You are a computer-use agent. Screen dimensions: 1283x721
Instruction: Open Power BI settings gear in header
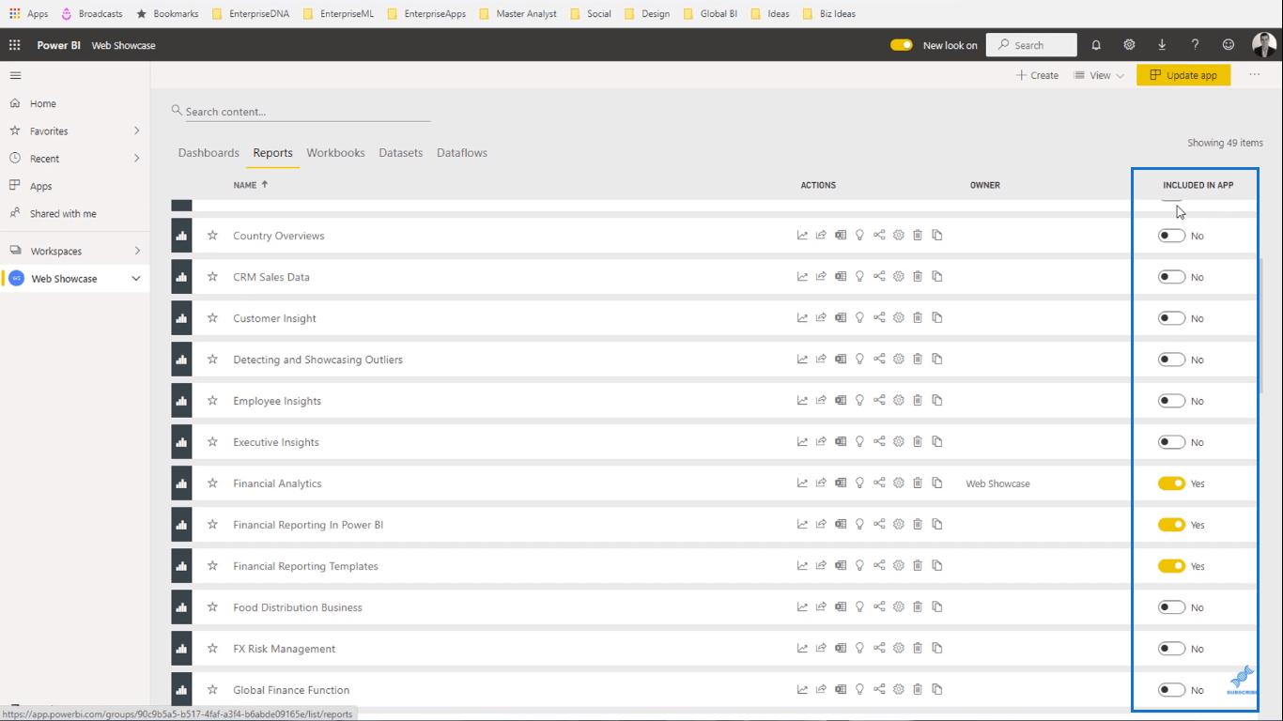click(x=1129, y=45)
